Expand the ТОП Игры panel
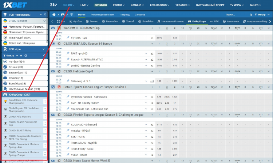The width and height of the screenshot is (273, 163). coord(44,49)
